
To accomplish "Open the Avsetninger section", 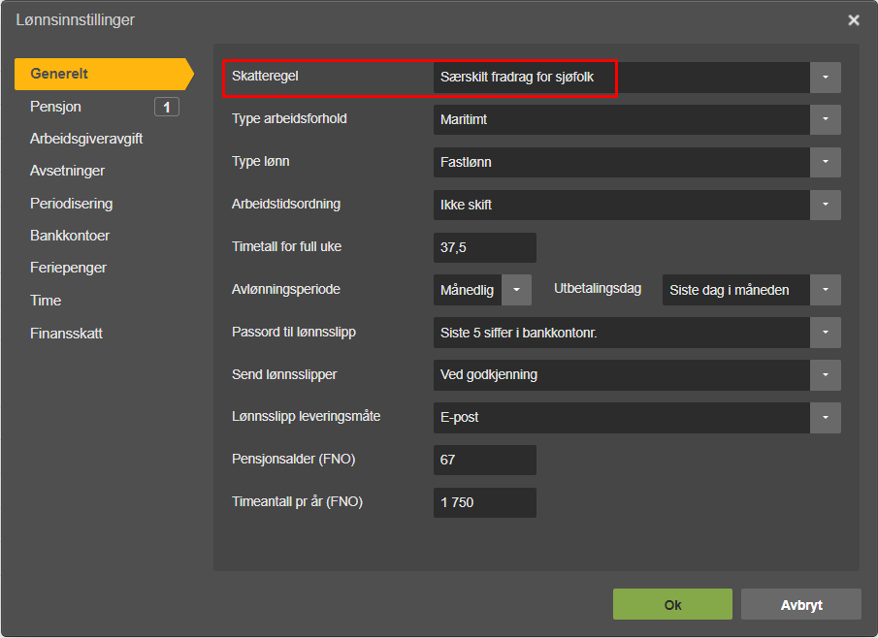I will coord(67,171).
